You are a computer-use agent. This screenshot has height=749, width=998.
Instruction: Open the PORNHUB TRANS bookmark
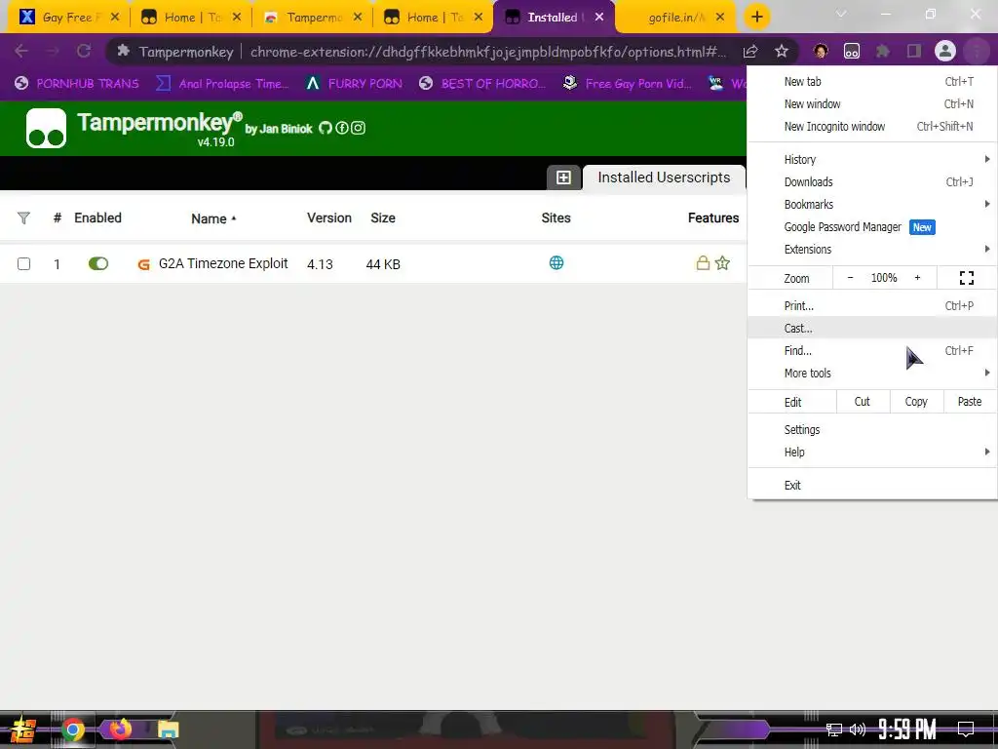click(76, 84)
